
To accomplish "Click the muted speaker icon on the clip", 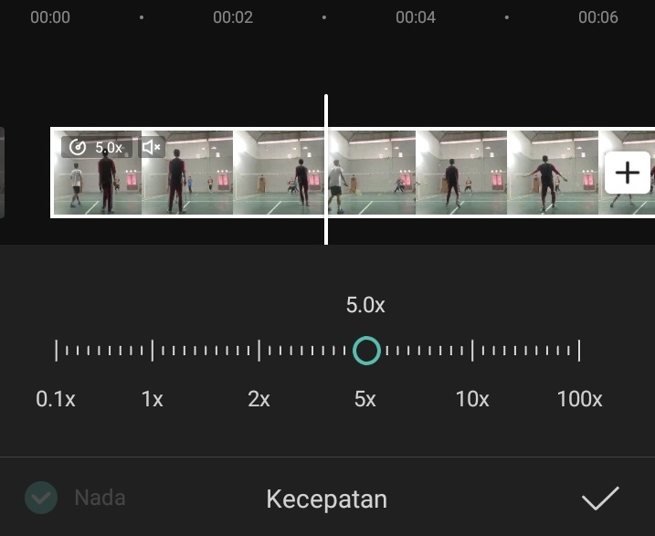I will point(152,147).
